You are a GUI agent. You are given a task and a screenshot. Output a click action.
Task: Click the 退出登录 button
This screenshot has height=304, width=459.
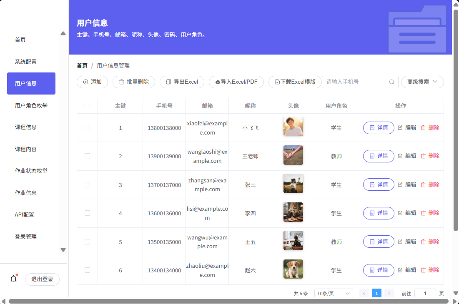(x=42, y=279)
